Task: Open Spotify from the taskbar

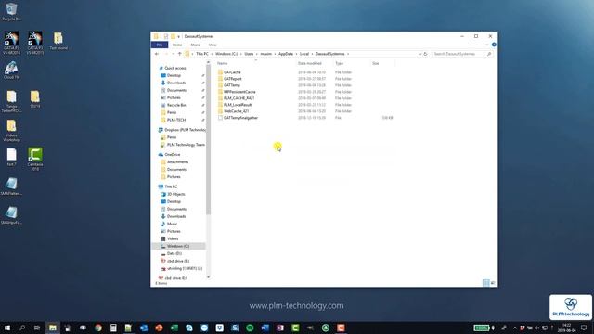Action: click(x=250, y=328)
